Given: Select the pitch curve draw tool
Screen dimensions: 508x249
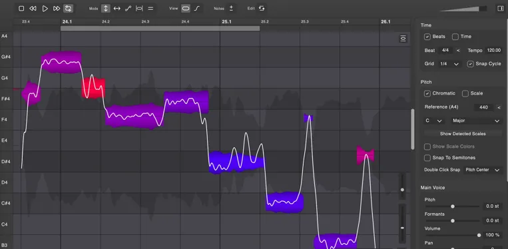Looking at the screenshot, I should (x=128, y=9).
